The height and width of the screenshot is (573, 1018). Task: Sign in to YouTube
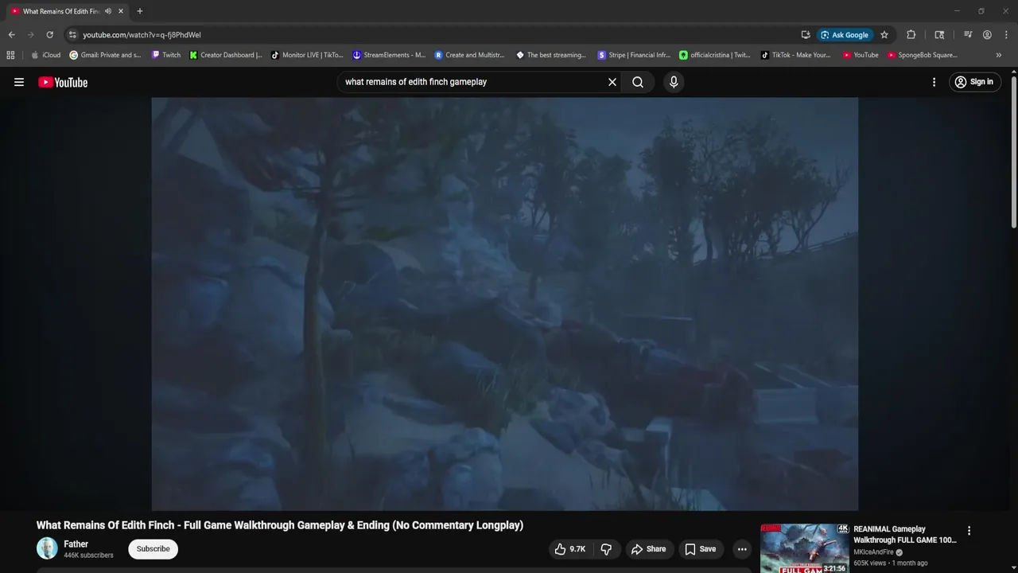tap(974, 82)
